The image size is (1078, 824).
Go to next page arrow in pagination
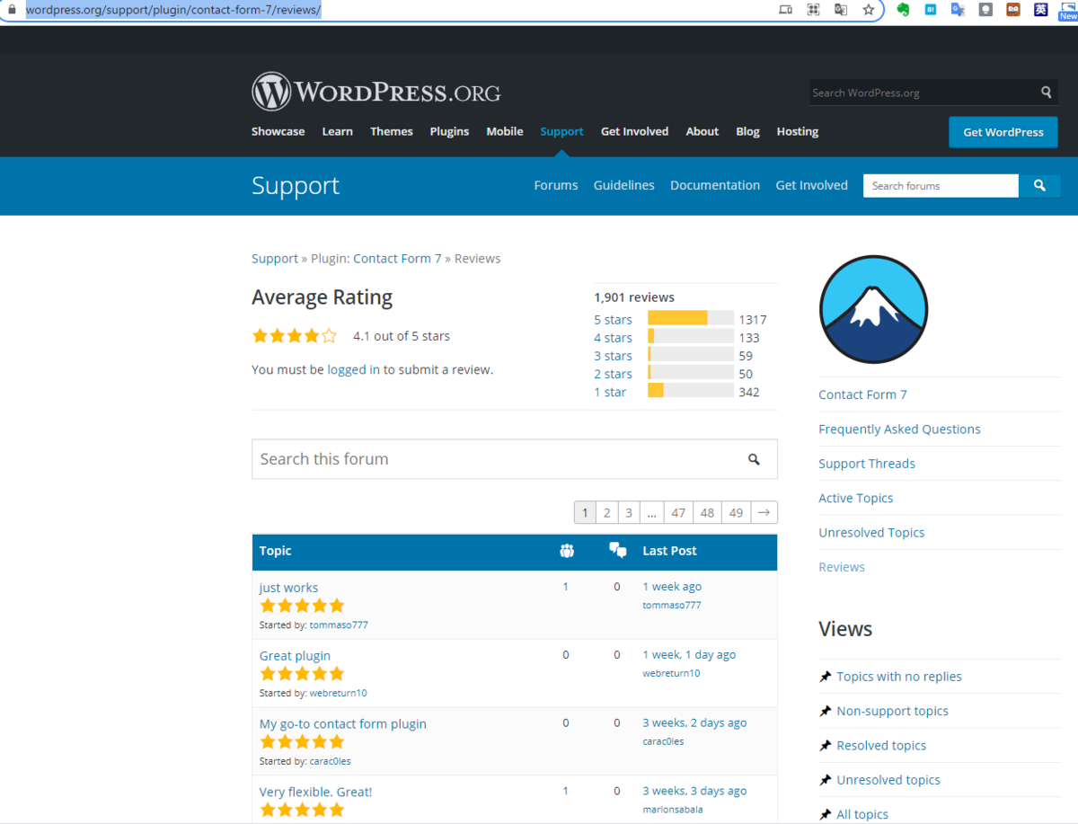[764, 512]
